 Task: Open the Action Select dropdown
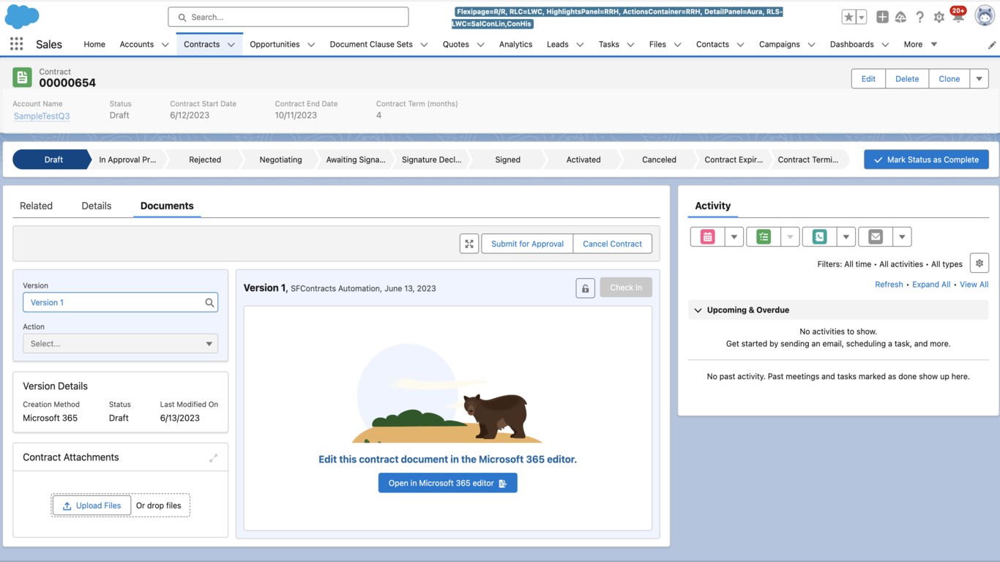pyautogui.click(x=120, y=343)
